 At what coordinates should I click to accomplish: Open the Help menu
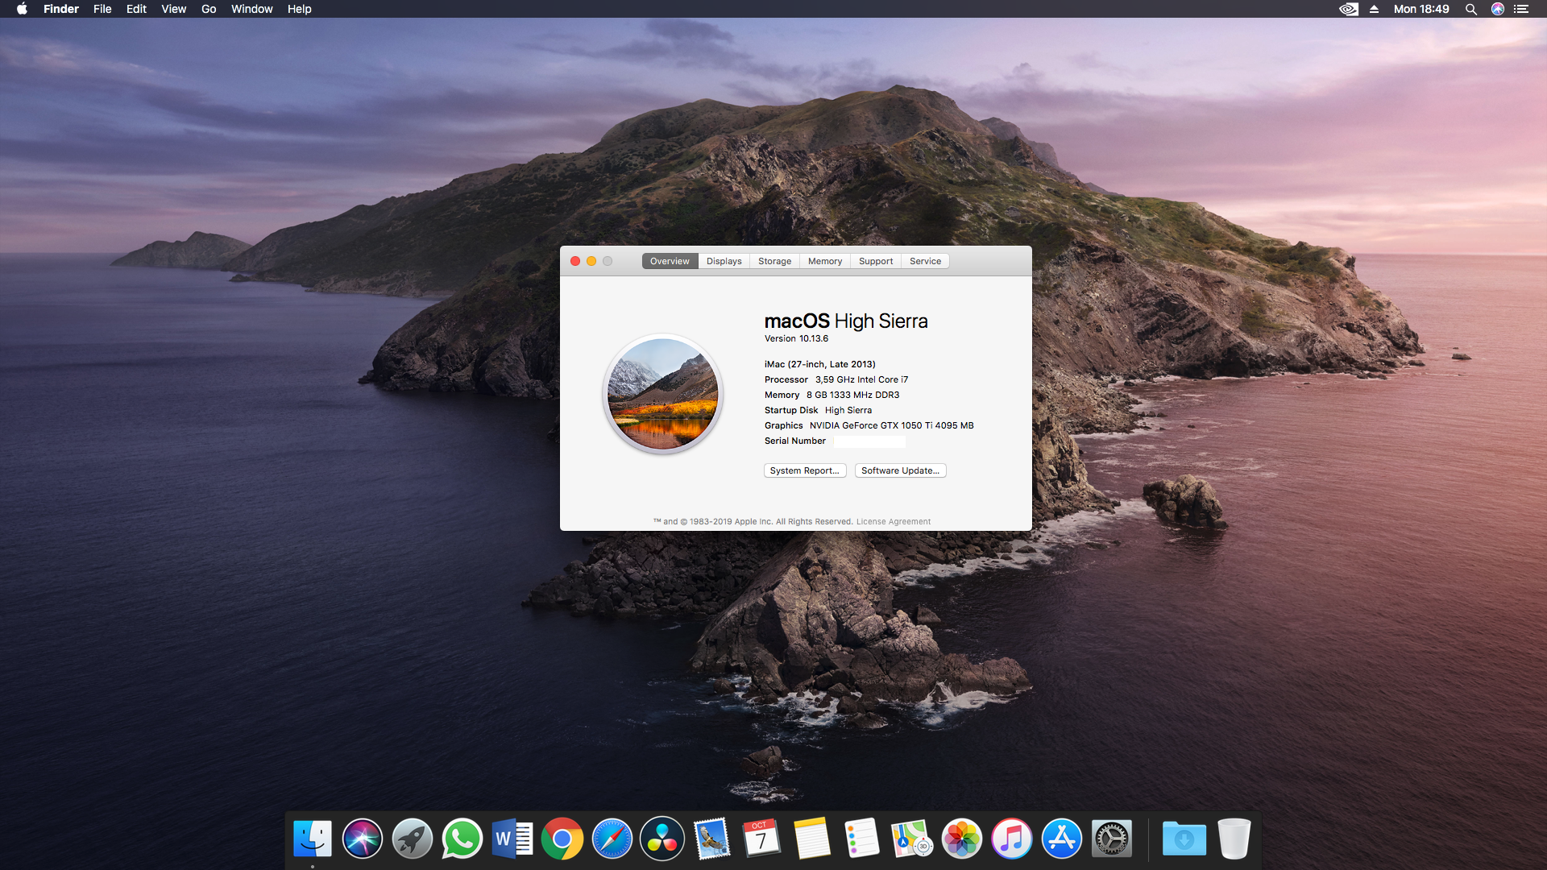tap(299, 9)
